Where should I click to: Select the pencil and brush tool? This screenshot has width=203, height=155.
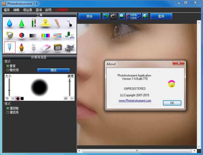coord(34,23)
